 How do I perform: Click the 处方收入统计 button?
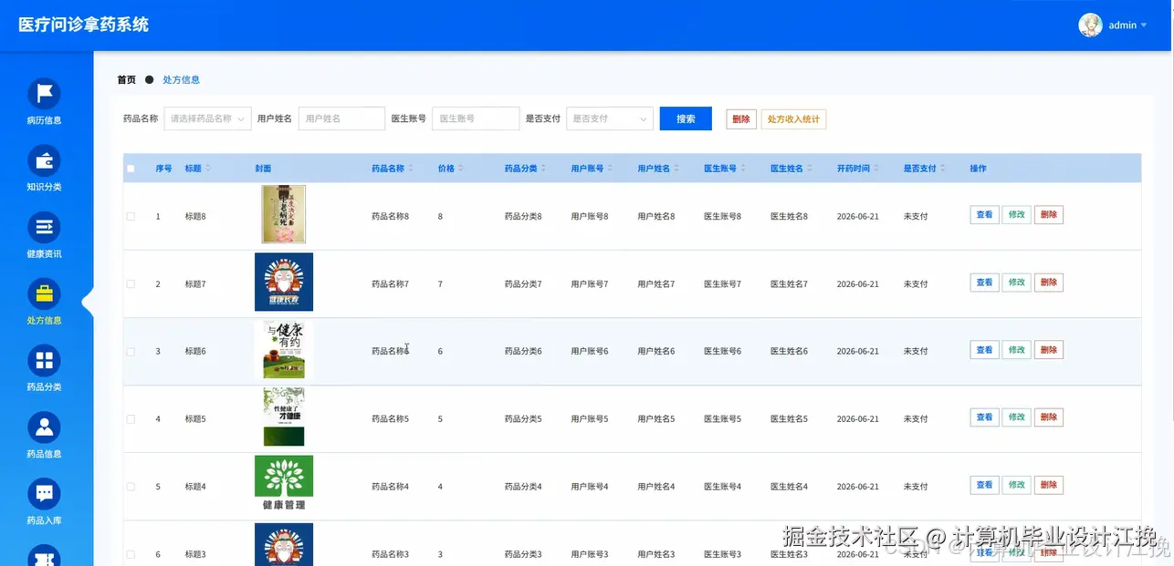point(793,118)
